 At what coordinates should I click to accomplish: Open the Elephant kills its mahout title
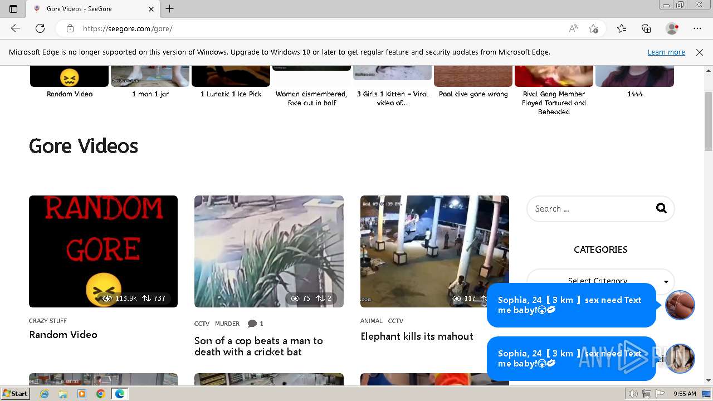coord(417,336)
